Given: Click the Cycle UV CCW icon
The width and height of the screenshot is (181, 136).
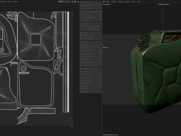Looking at the screenshot, I should pyautogui.click(x=81, y=77).
